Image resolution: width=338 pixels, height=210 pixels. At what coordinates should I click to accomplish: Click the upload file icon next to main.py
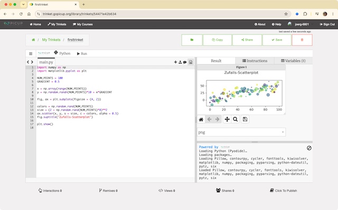tap(180, 62)
